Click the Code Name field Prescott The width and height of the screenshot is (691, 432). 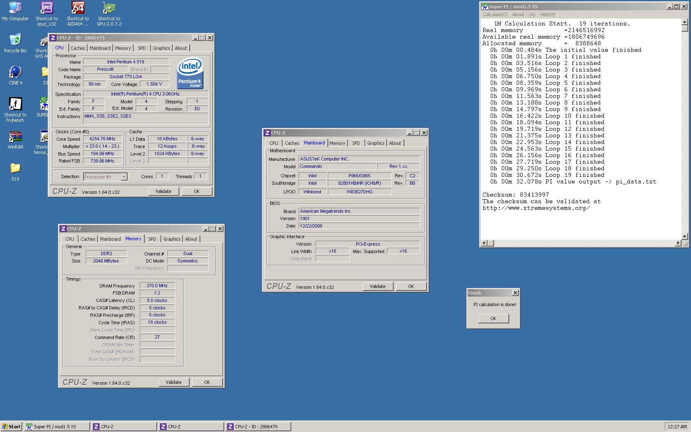coord(105,69)
